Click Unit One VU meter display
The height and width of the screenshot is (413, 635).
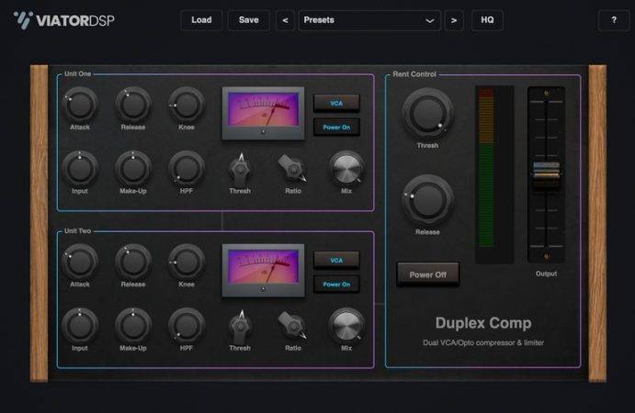point(263,113)
